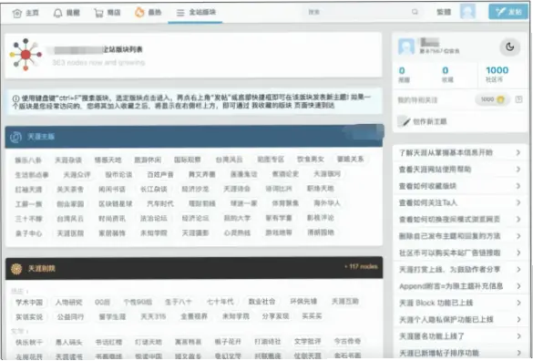Open the 饮食男女 board
Viewport: 533px width, 361px height.
point(311,159)
